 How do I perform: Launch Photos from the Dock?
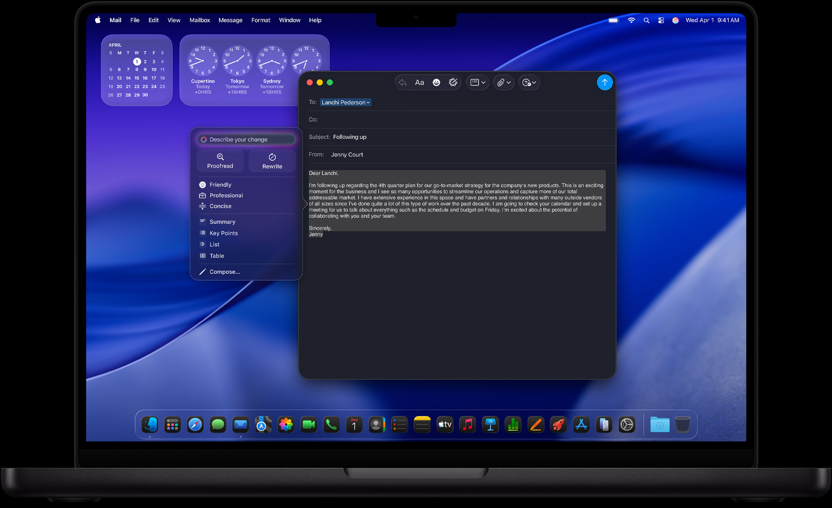click(286, 424)
